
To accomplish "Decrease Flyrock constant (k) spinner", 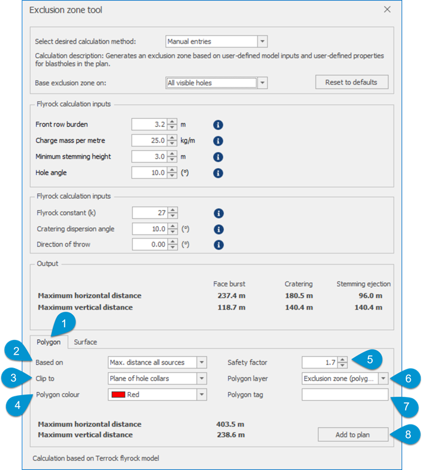I will click(173, 215).
